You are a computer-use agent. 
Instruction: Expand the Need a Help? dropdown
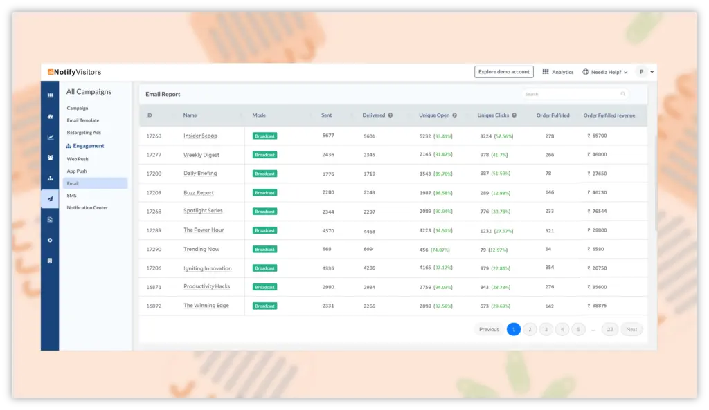point(605,72)
